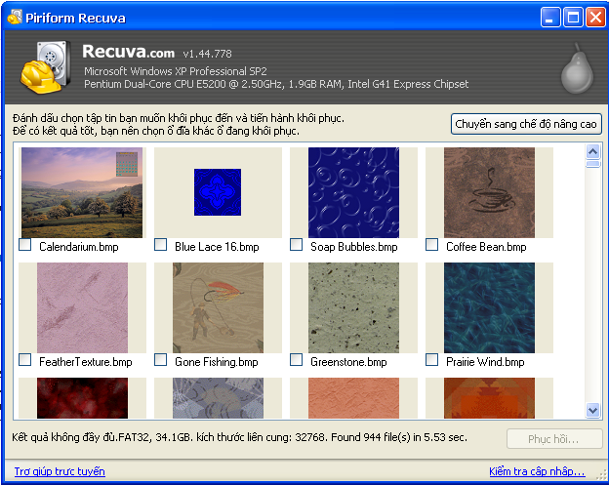Click the 'Blue Lace 16.bmp' file name
609x485 pixels.
(x=217, y=247)
